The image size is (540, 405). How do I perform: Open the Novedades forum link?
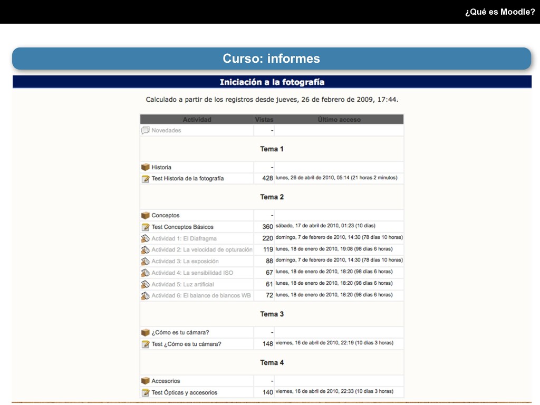[166, 131]
